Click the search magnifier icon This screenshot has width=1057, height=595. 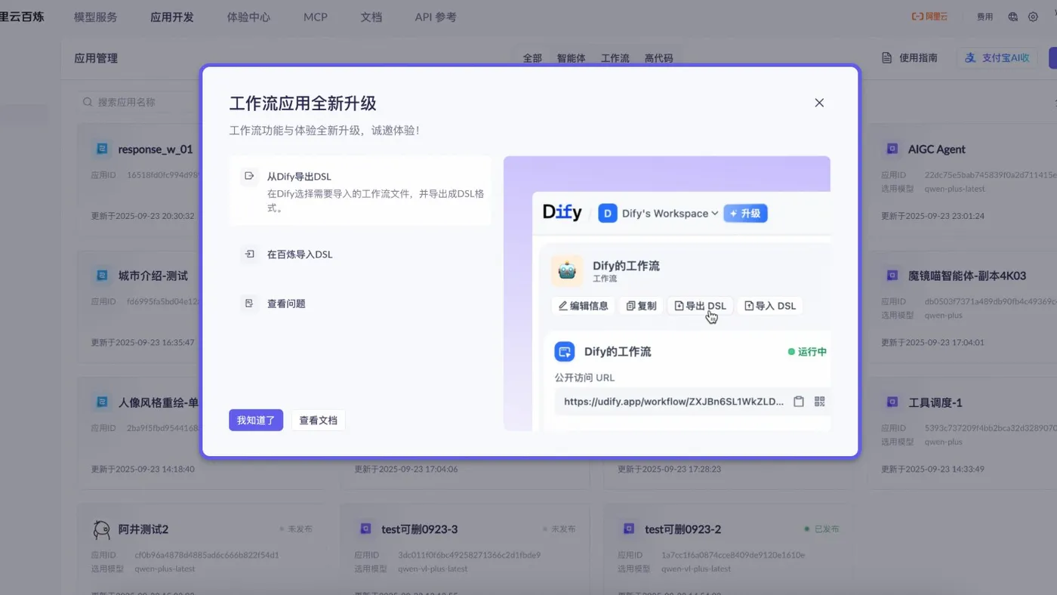pyautogui.click(x=88, y=102)
